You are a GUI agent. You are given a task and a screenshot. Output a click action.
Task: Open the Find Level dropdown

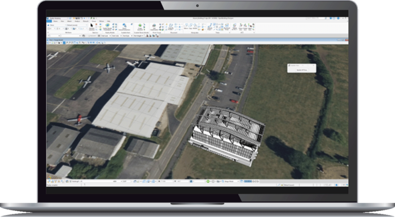pyautogui.click(x=106, y=35)
